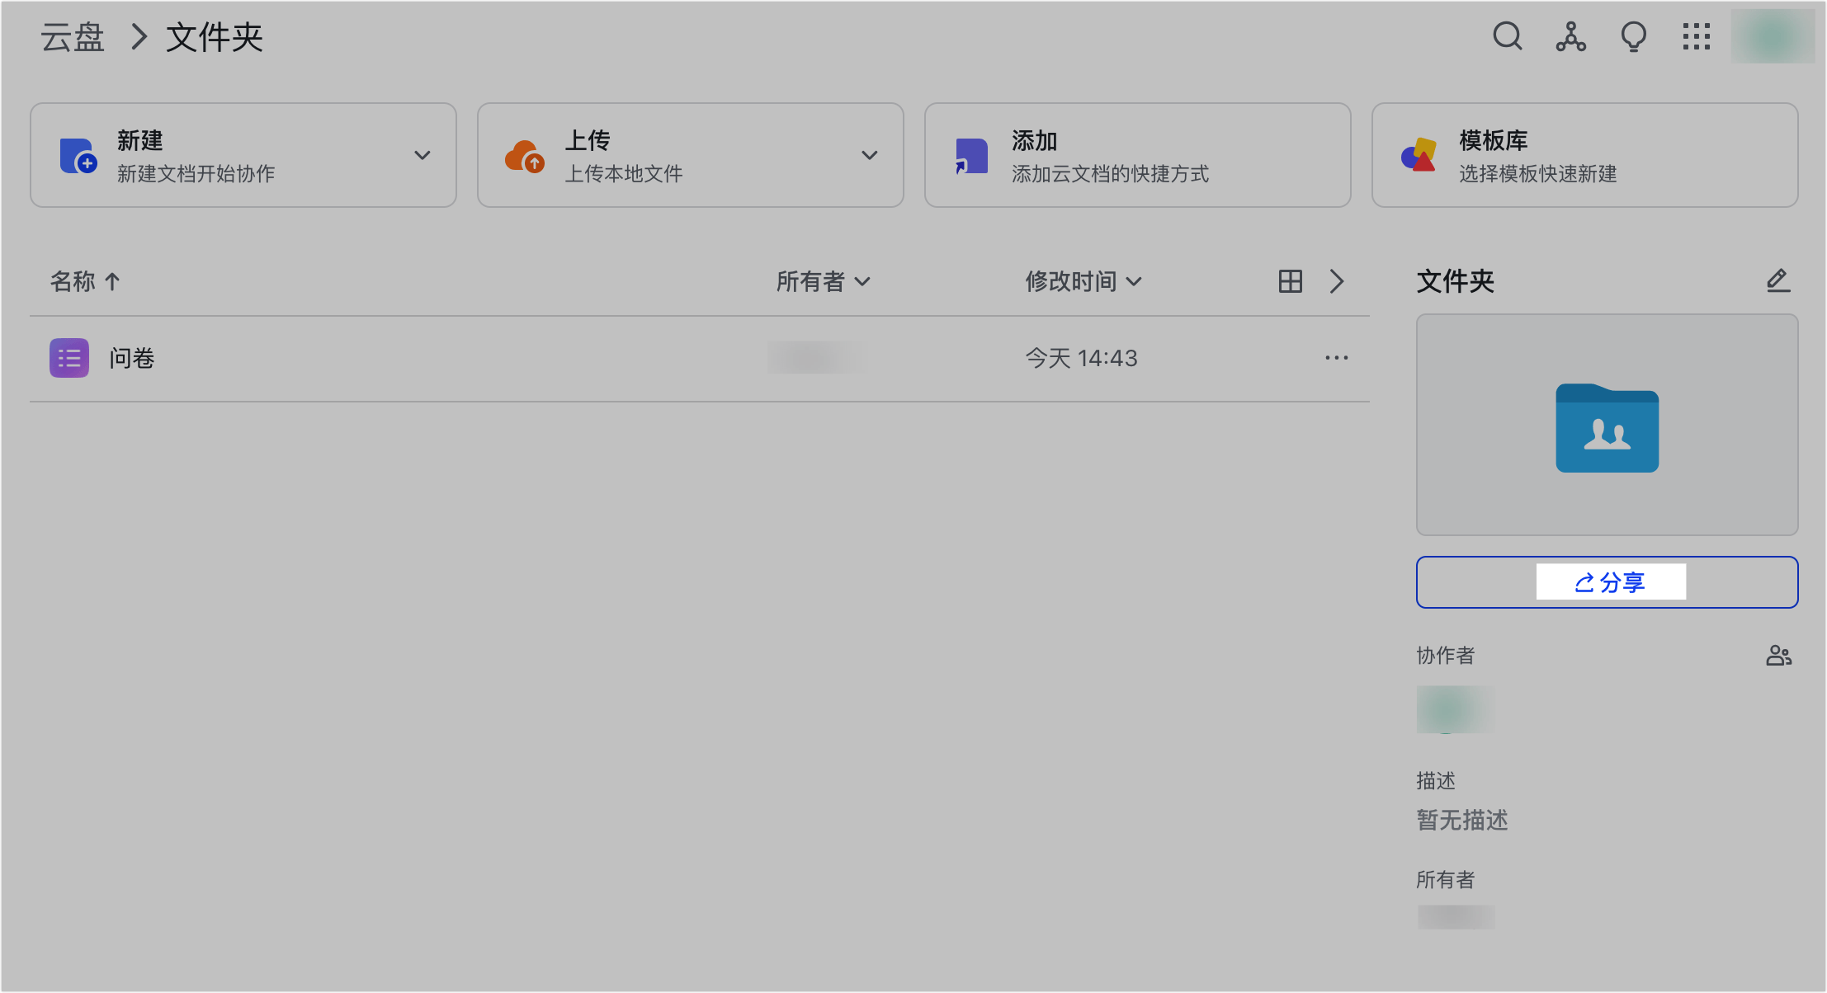Image resolution: width=1827 pixels, height=993 pixels.
Task: Collapse the details panel chevron
Action: pyautogui.click(x=1337, y=281)
